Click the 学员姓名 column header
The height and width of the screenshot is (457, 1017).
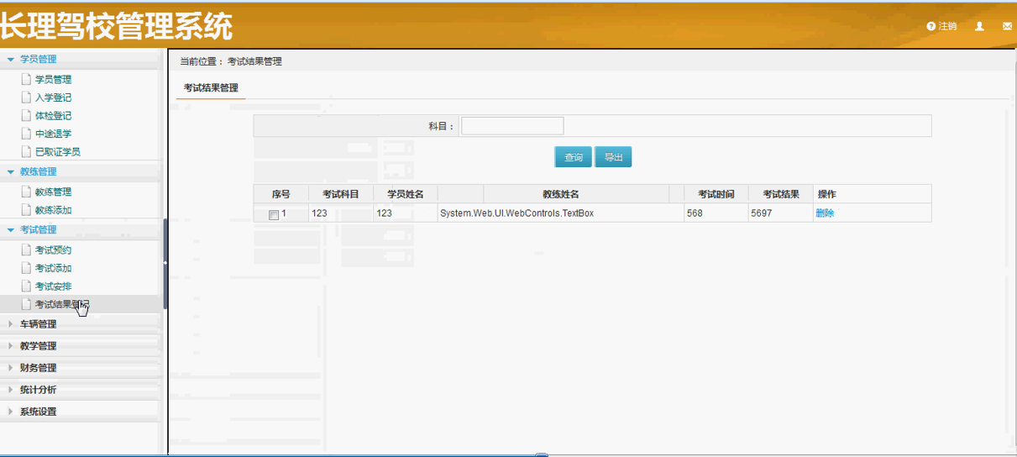(406, 194)
